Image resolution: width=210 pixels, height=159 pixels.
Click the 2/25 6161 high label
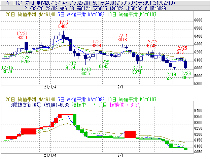(x=182, y=50)
